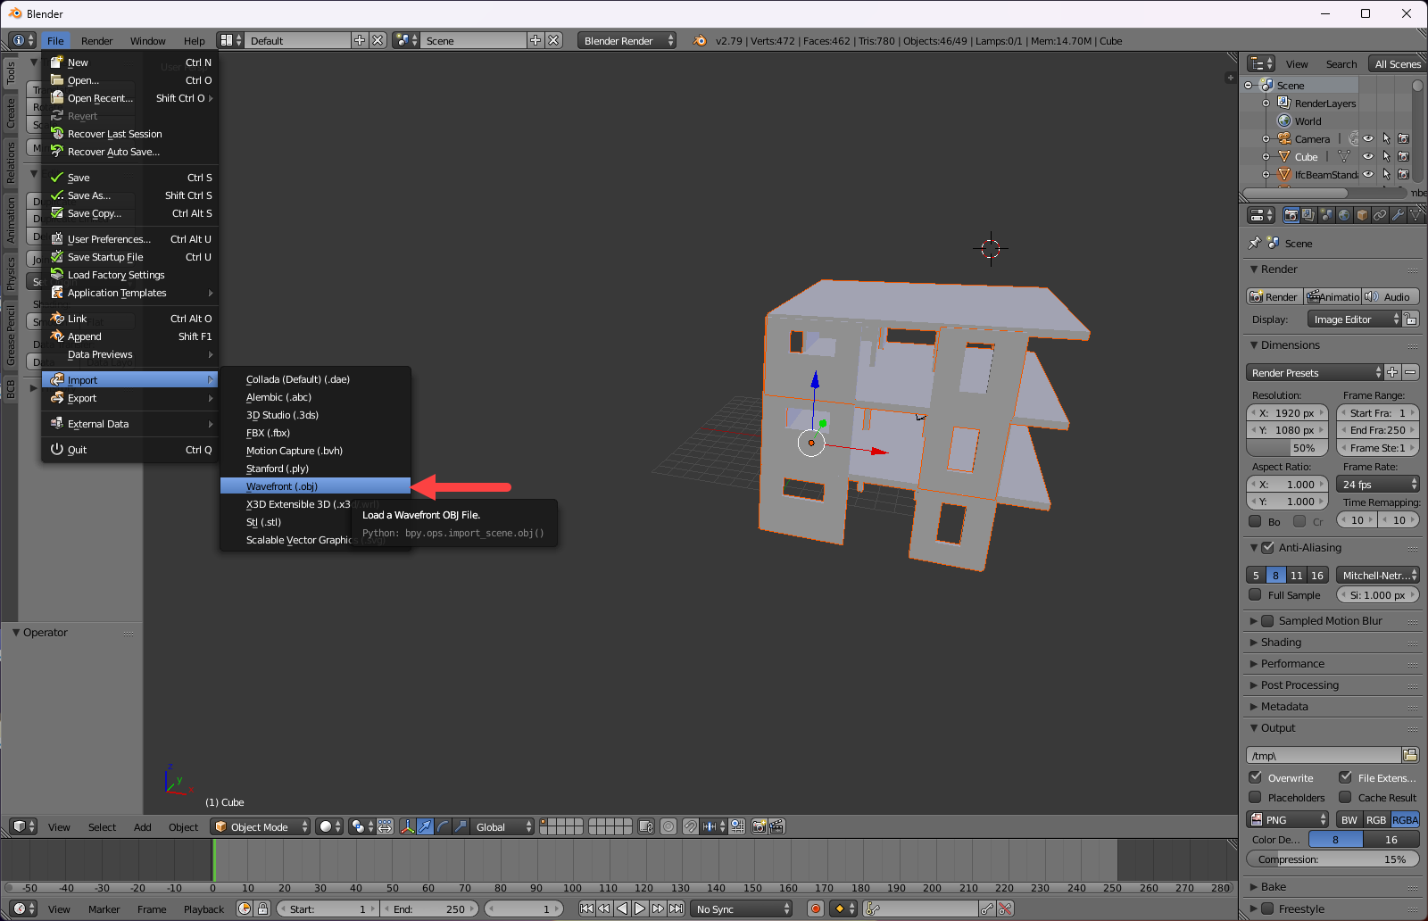Click the All Scenes button in the outliner
The width and height of the screenshot is (1428, 921).
point(1396,63)
